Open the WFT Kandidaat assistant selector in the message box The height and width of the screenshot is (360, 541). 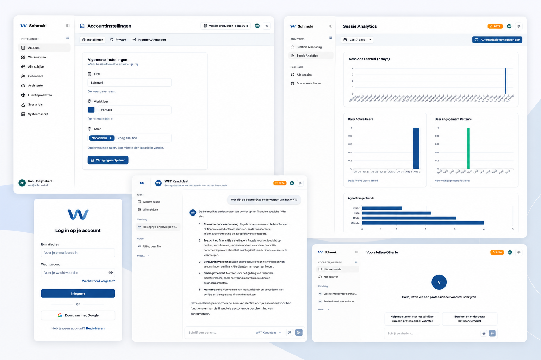point(268,333)
